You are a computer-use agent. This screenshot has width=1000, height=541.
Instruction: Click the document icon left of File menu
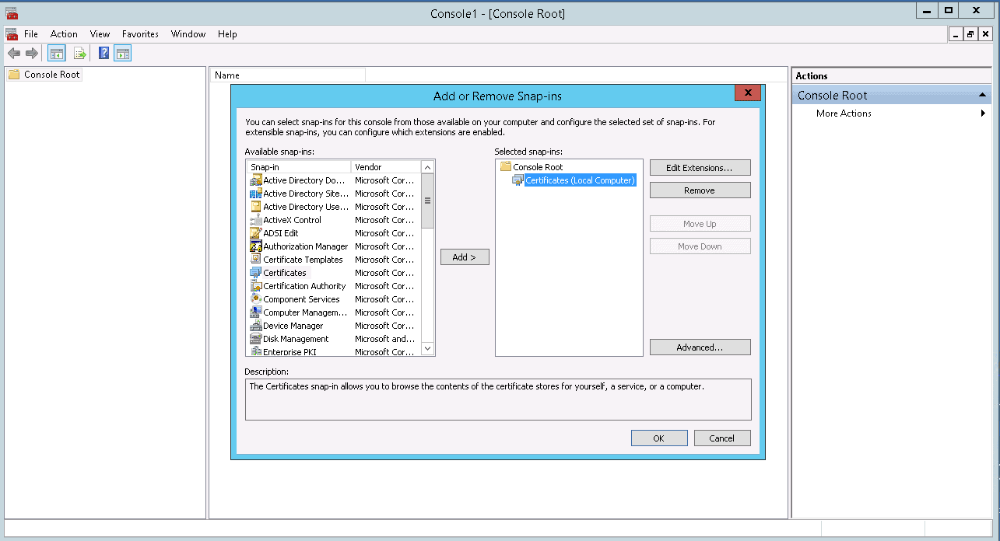[12, 34]
